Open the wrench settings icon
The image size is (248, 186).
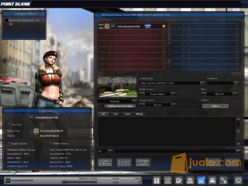tap(223, 180)
